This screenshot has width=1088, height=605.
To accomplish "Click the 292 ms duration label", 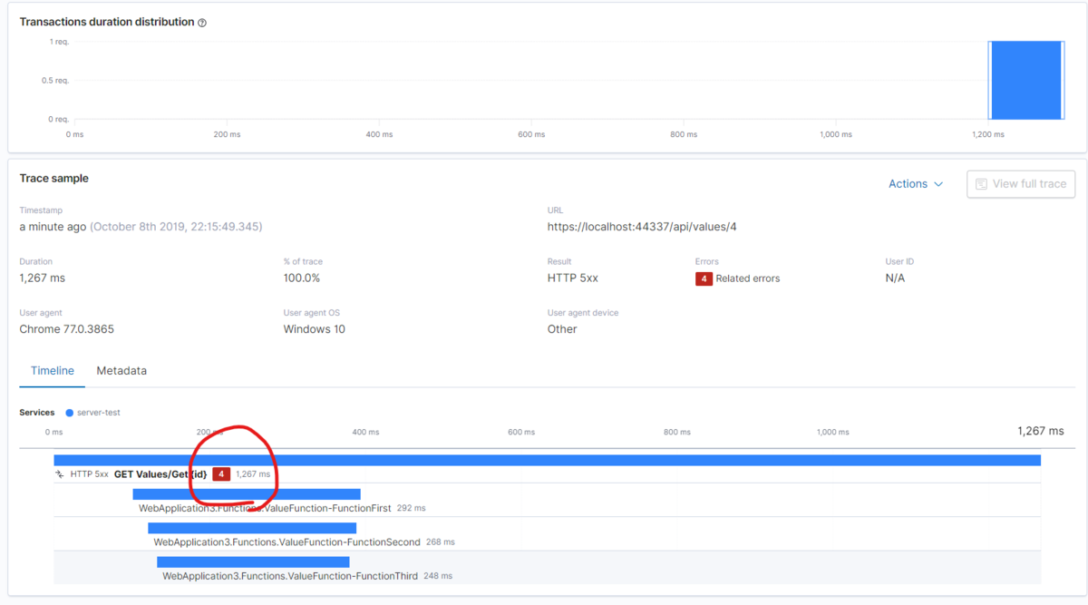I will point(411,509).
